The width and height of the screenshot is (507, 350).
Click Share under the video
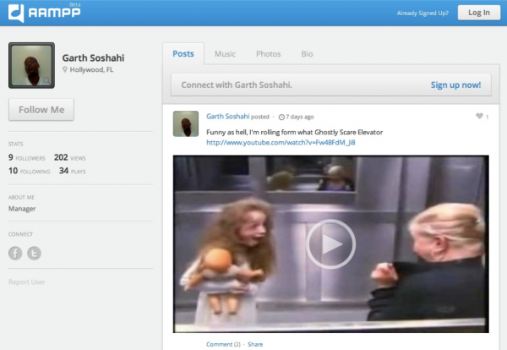pos(255,344)
